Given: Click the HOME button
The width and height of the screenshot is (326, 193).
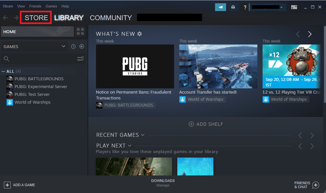Looking at the screenshot, I should tap(37, 32).
